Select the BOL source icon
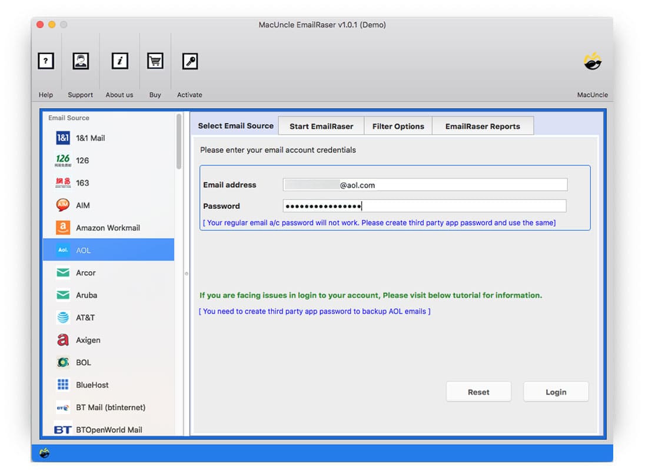Screen dimensions: 645x470 click(63, 362)
